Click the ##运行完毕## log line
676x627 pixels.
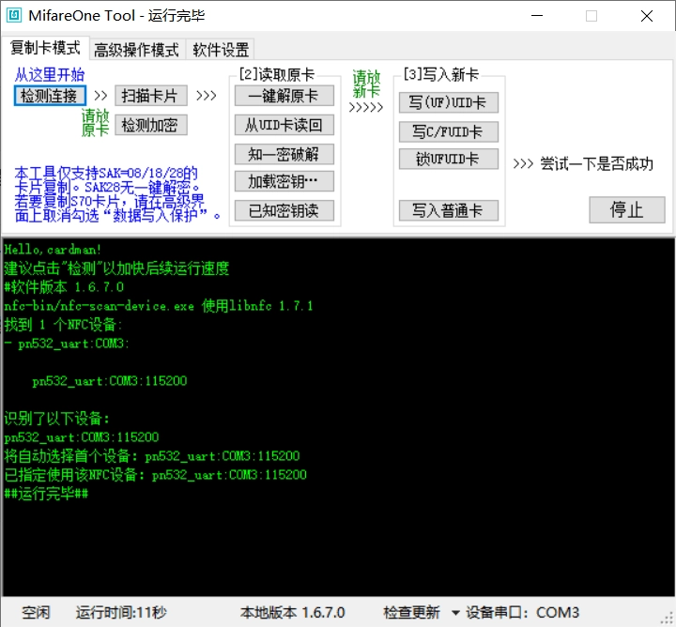click(46, 494)
